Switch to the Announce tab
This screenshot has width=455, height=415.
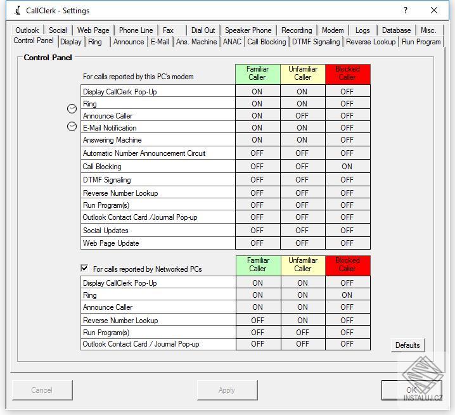pos(129,42)
